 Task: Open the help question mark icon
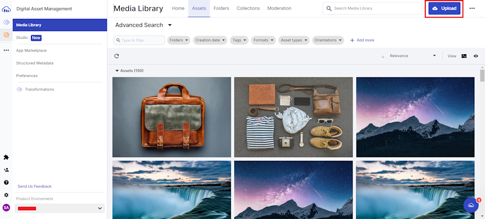[x=6, y=183]
